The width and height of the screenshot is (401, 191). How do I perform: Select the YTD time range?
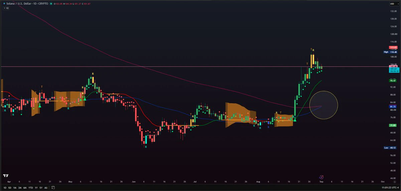tap(31, 188)
